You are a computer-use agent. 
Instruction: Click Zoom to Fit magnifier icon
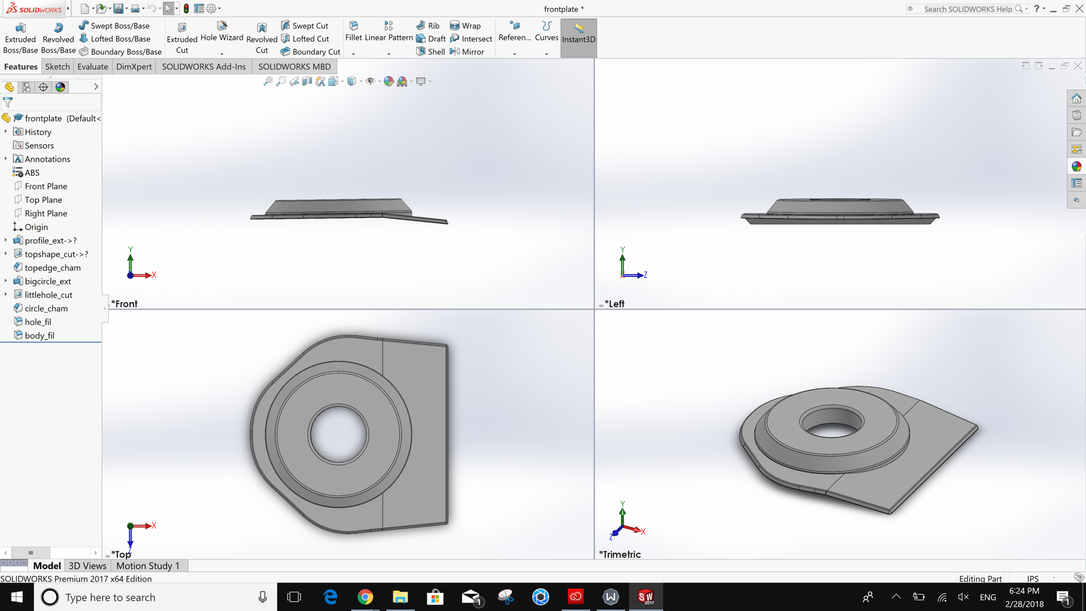(x=268, y=81)
